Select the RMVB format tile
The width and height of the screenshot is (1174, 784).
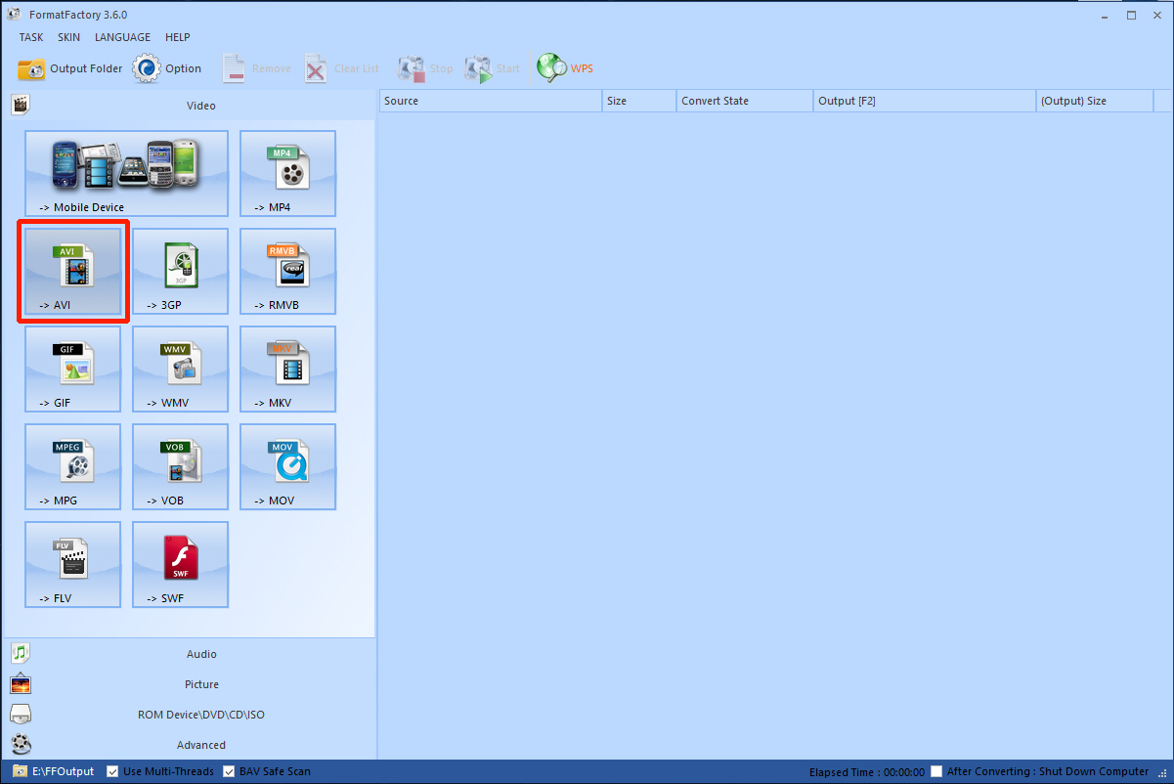pyautogui.click(x=287, y=271)
